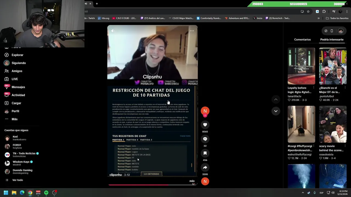Open the clipsnhu author name under the video

[x=115, y=175]
